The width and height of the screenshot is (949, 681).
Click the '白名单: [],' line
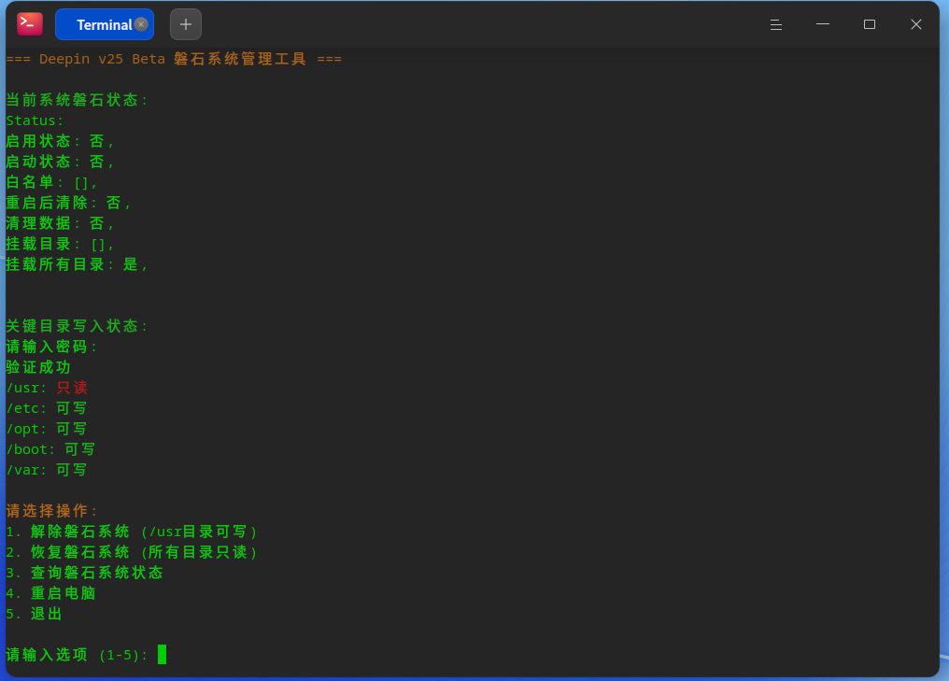point(51,182)
